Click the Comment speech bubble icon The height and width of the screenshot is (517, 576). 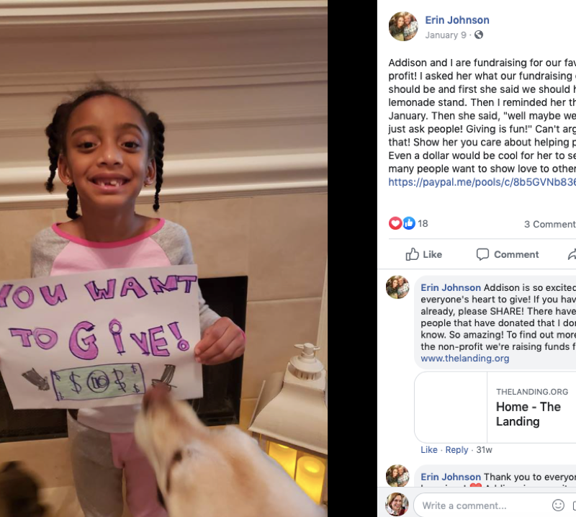coord(482,254)
